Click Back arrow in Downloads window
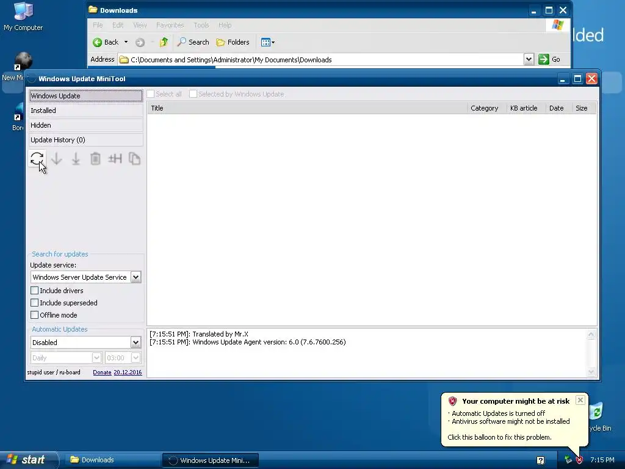The width and height of the screenshot is (625, 469). [106, 42]
